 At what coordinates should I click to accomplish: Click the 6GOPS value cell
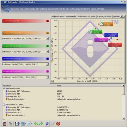point(59,91)
